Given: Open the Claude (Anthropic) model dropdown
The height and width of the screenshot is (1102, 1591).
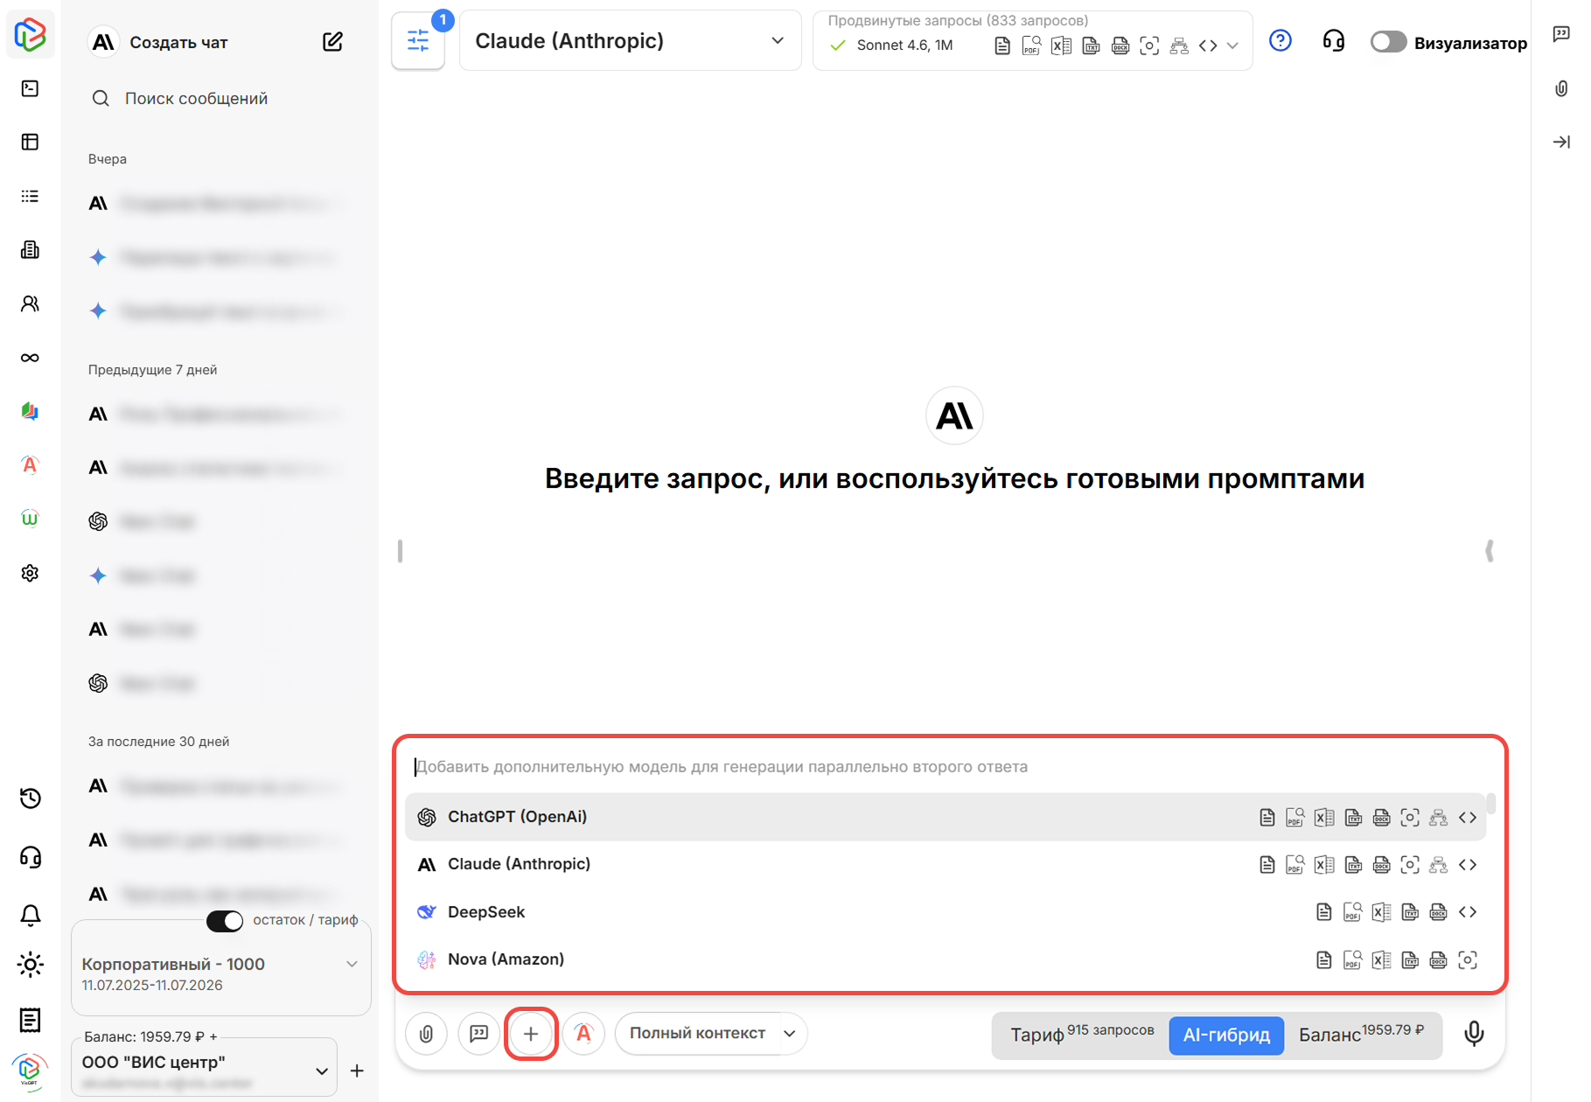Looking at the screenshot, I should (629, 40).
